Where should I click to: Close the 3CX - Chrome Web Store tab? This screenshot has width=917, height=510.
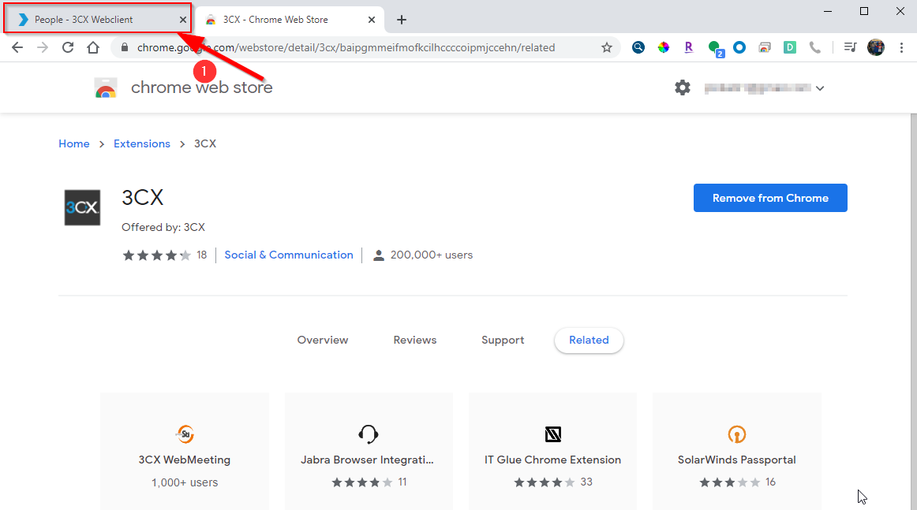(372, 20)
